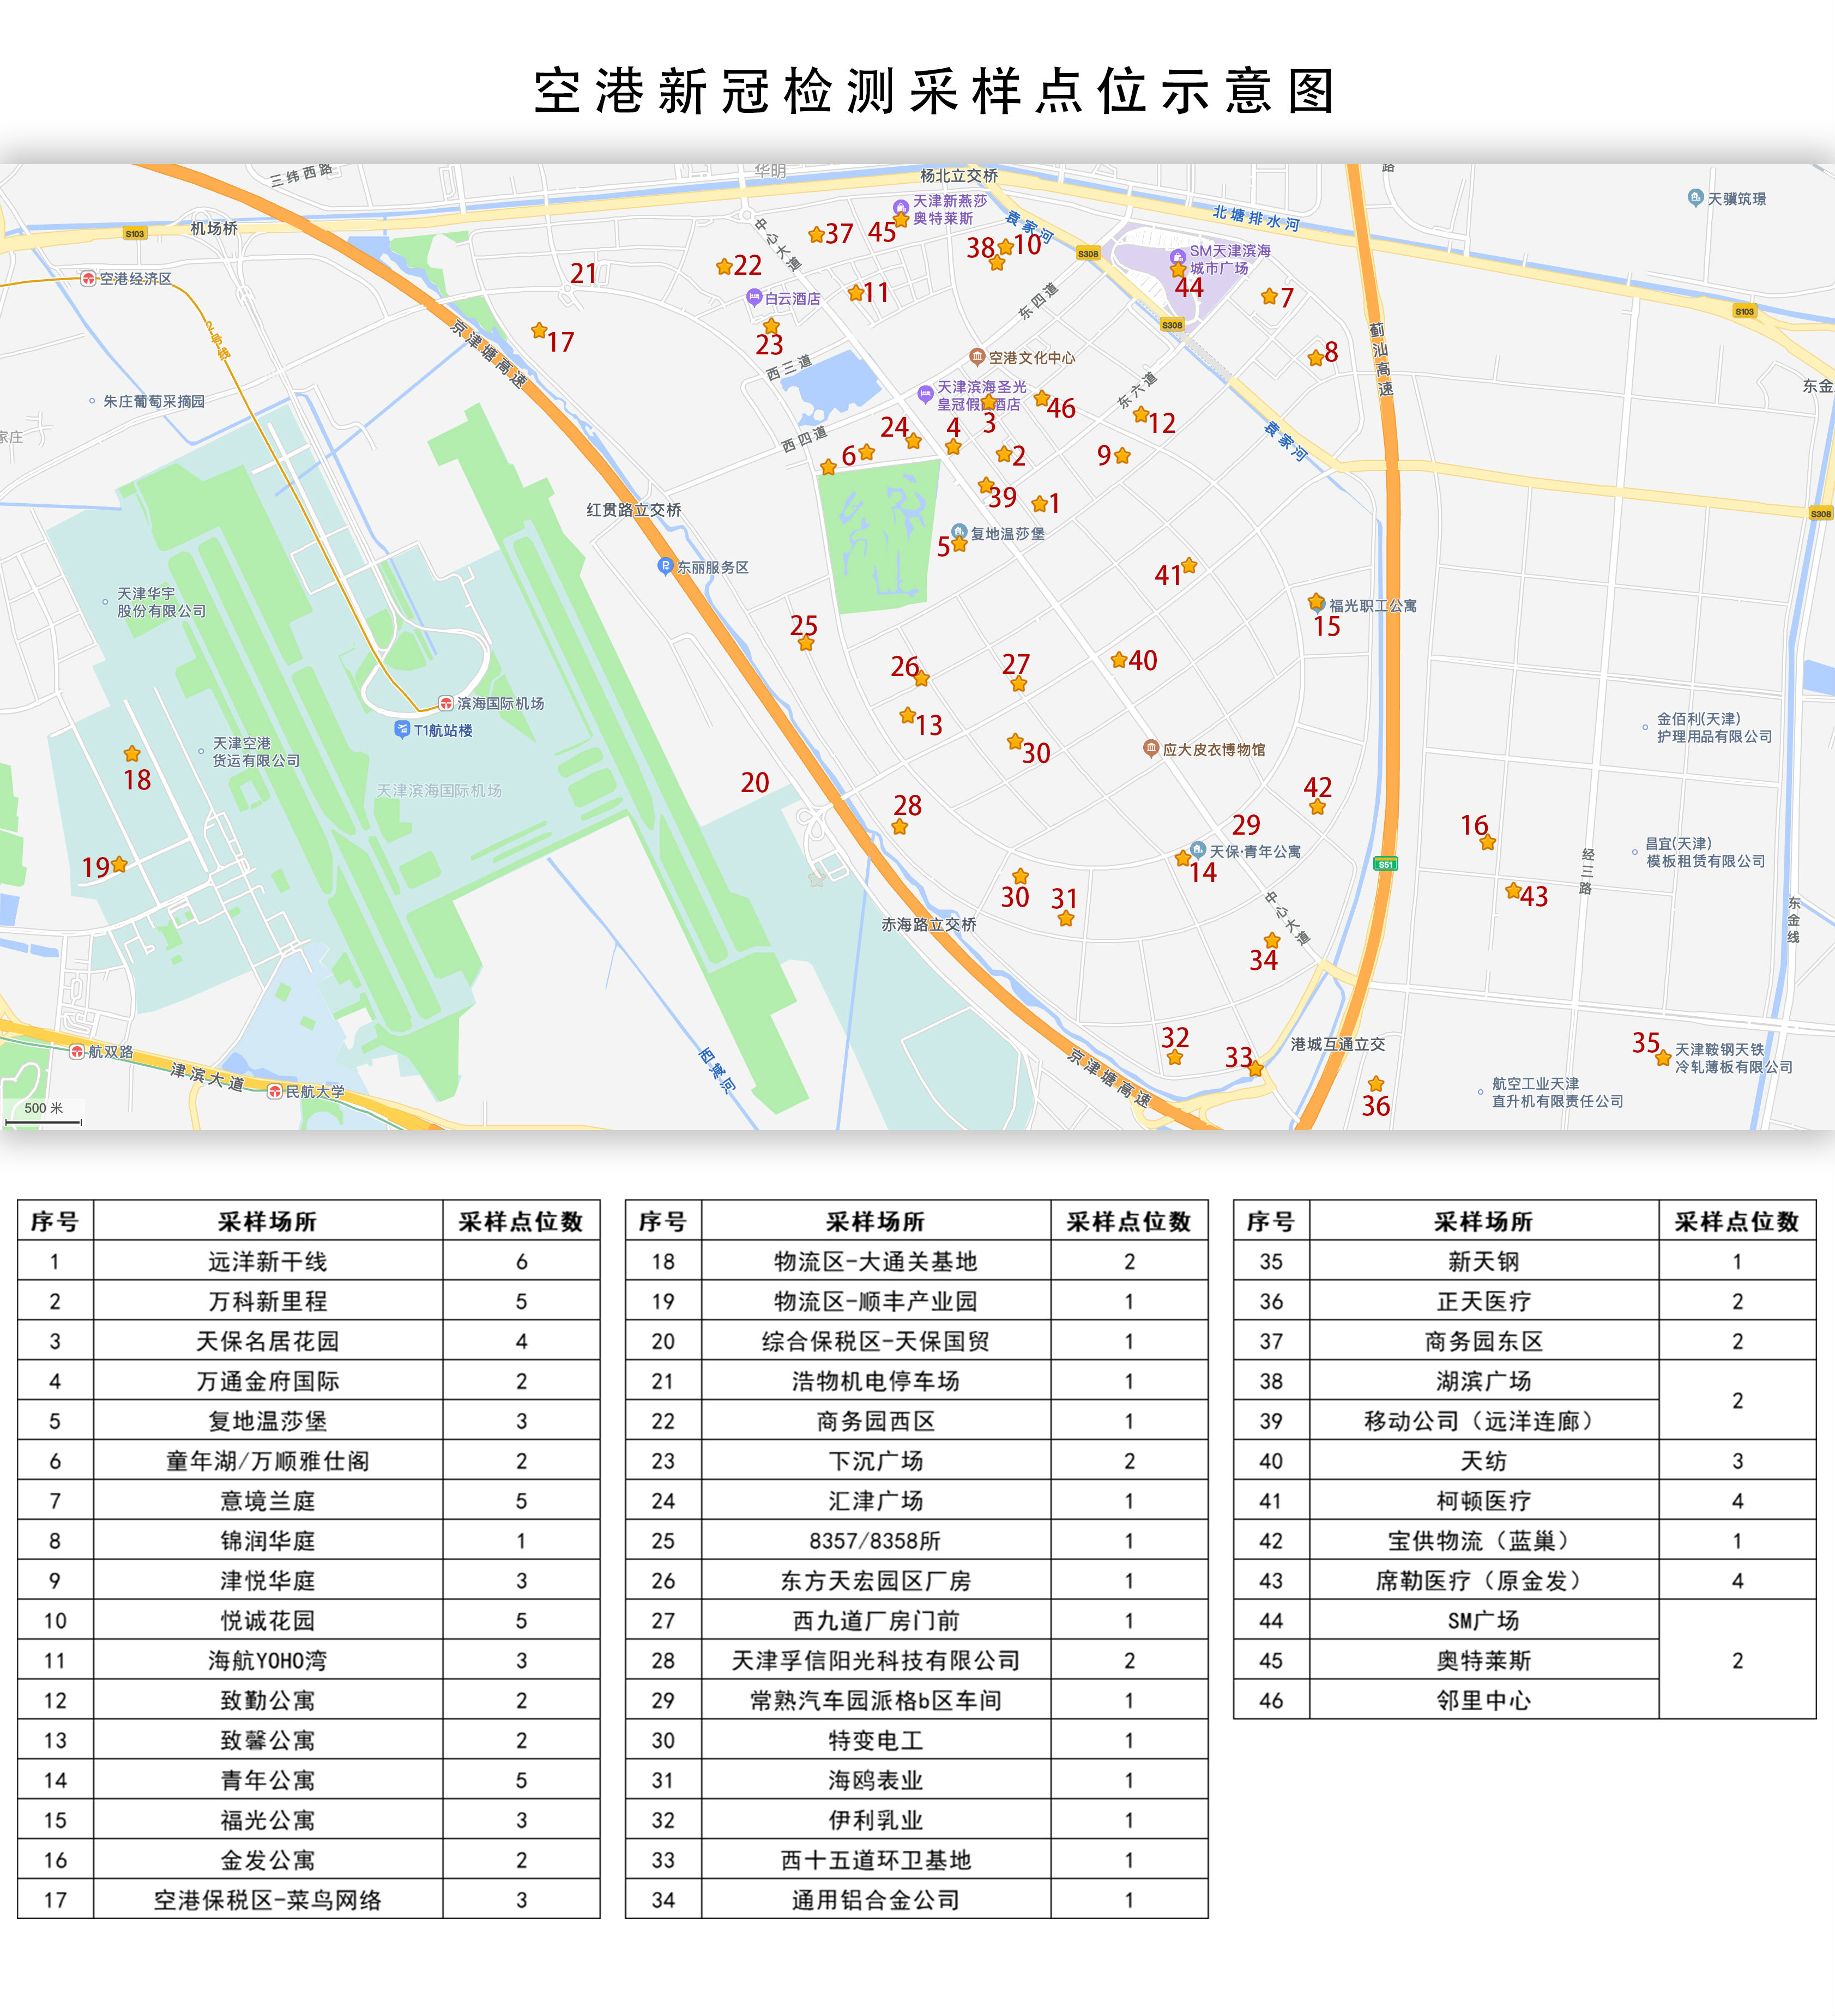This screenshot has width=1835, height=2016.
Task: Select the star marker numbered 40
Action: 1119,659
